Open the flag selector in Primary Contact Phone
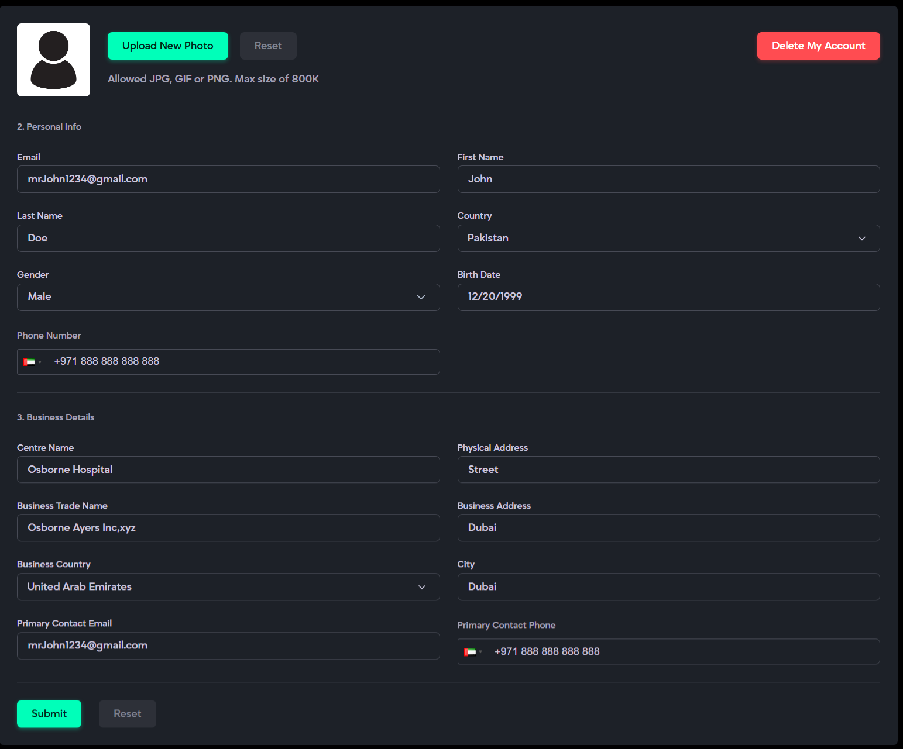The height and width of the screenshot is (749, 903). pyautogui.click(x=472, y=652)
